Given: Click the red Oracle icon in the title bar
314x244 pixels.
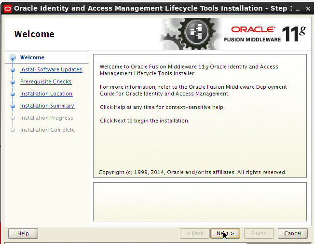Looking at the screenshot, I should click(8, 9).
